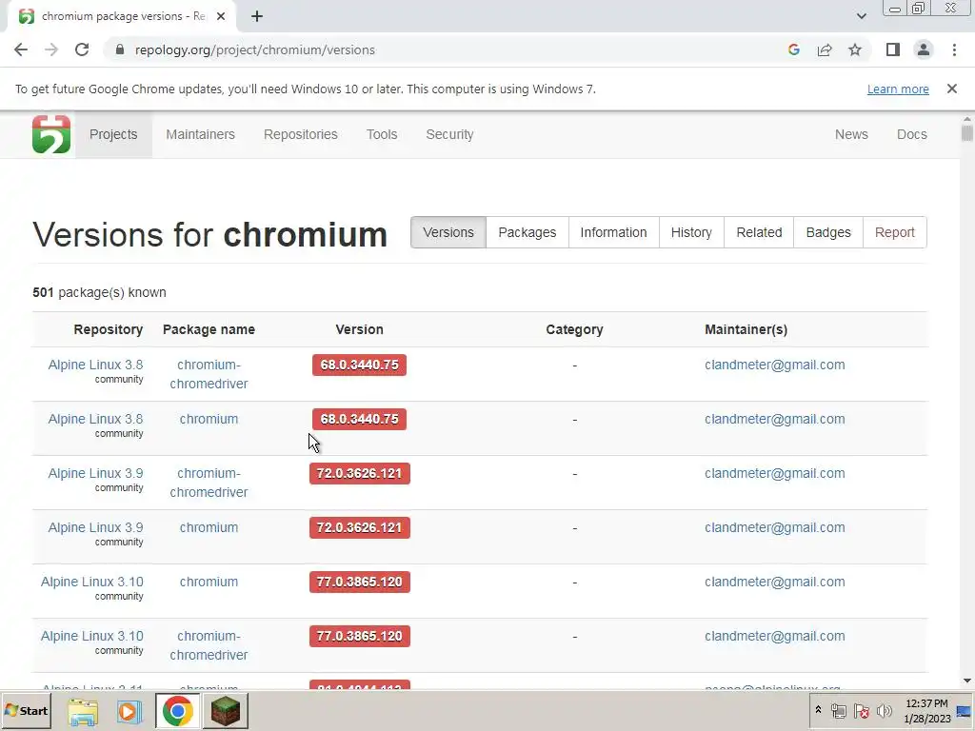Close the chromium package versions tab
The height and width of the screenshot is (731, 975).
click(x=221, y=16)
